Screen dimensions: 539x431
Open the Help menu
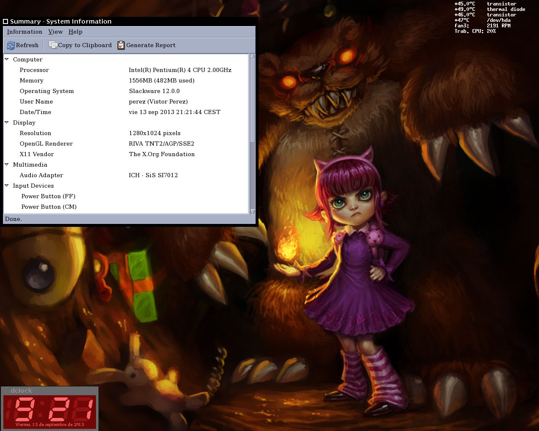tap(75, 32)
